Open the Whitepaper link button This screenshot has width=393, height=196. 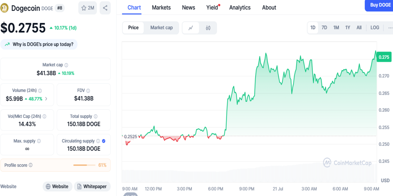[x=92, y=187]
